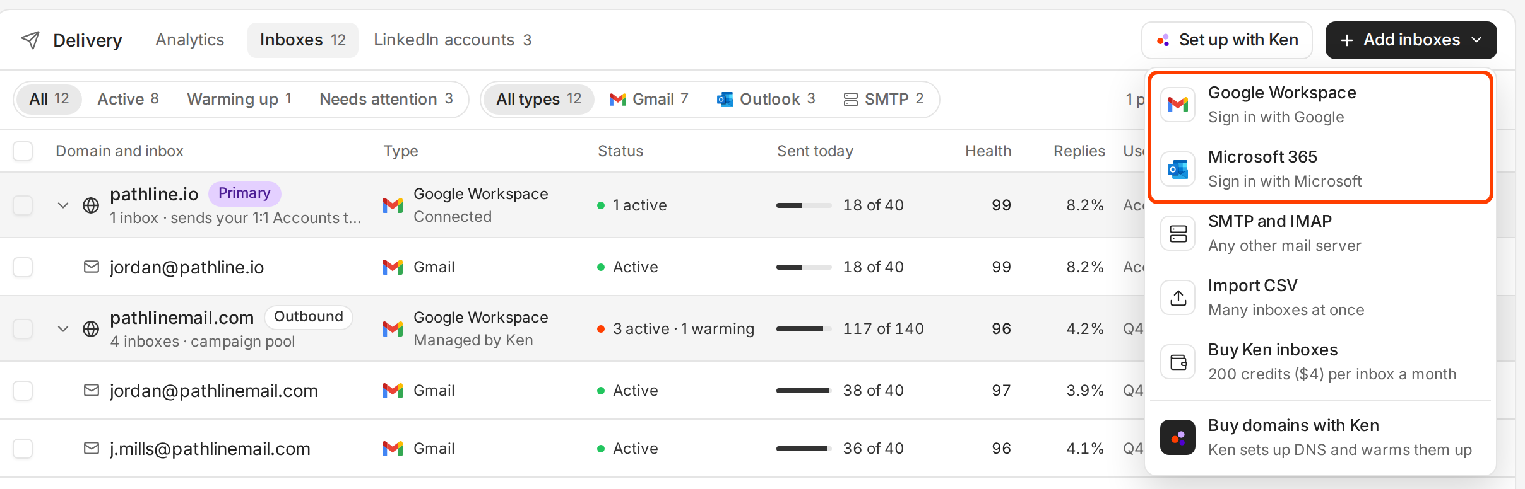Image resolution: width=1525 pixels, height=489 pixels.
Task: Show only Warming up inboxes
Action: (x=239, y=100)
